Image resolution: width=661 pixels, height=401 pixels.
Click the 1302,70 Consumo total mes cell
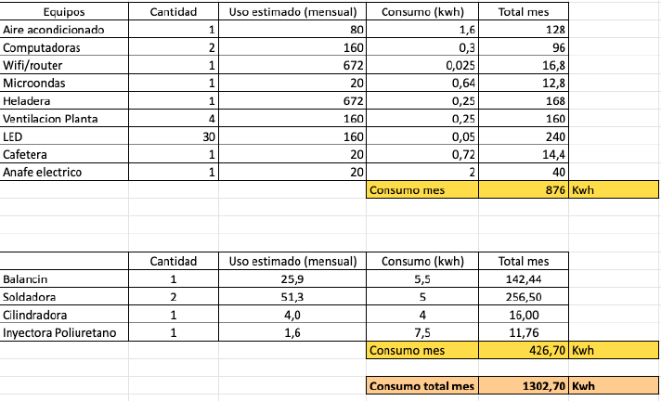(524, 386)
